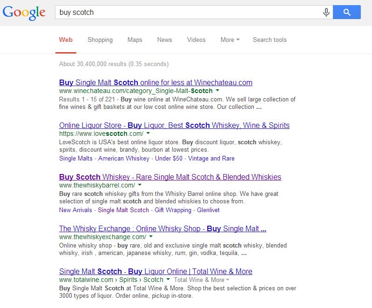Open the 'Single Malt Scotch' sitelink
372x308 pixels.
[123, 210]
